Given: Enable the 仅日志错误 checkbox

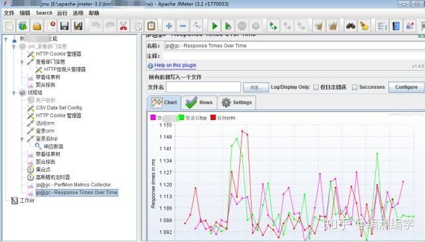Looking at the screenshot, I should [316, 88].
